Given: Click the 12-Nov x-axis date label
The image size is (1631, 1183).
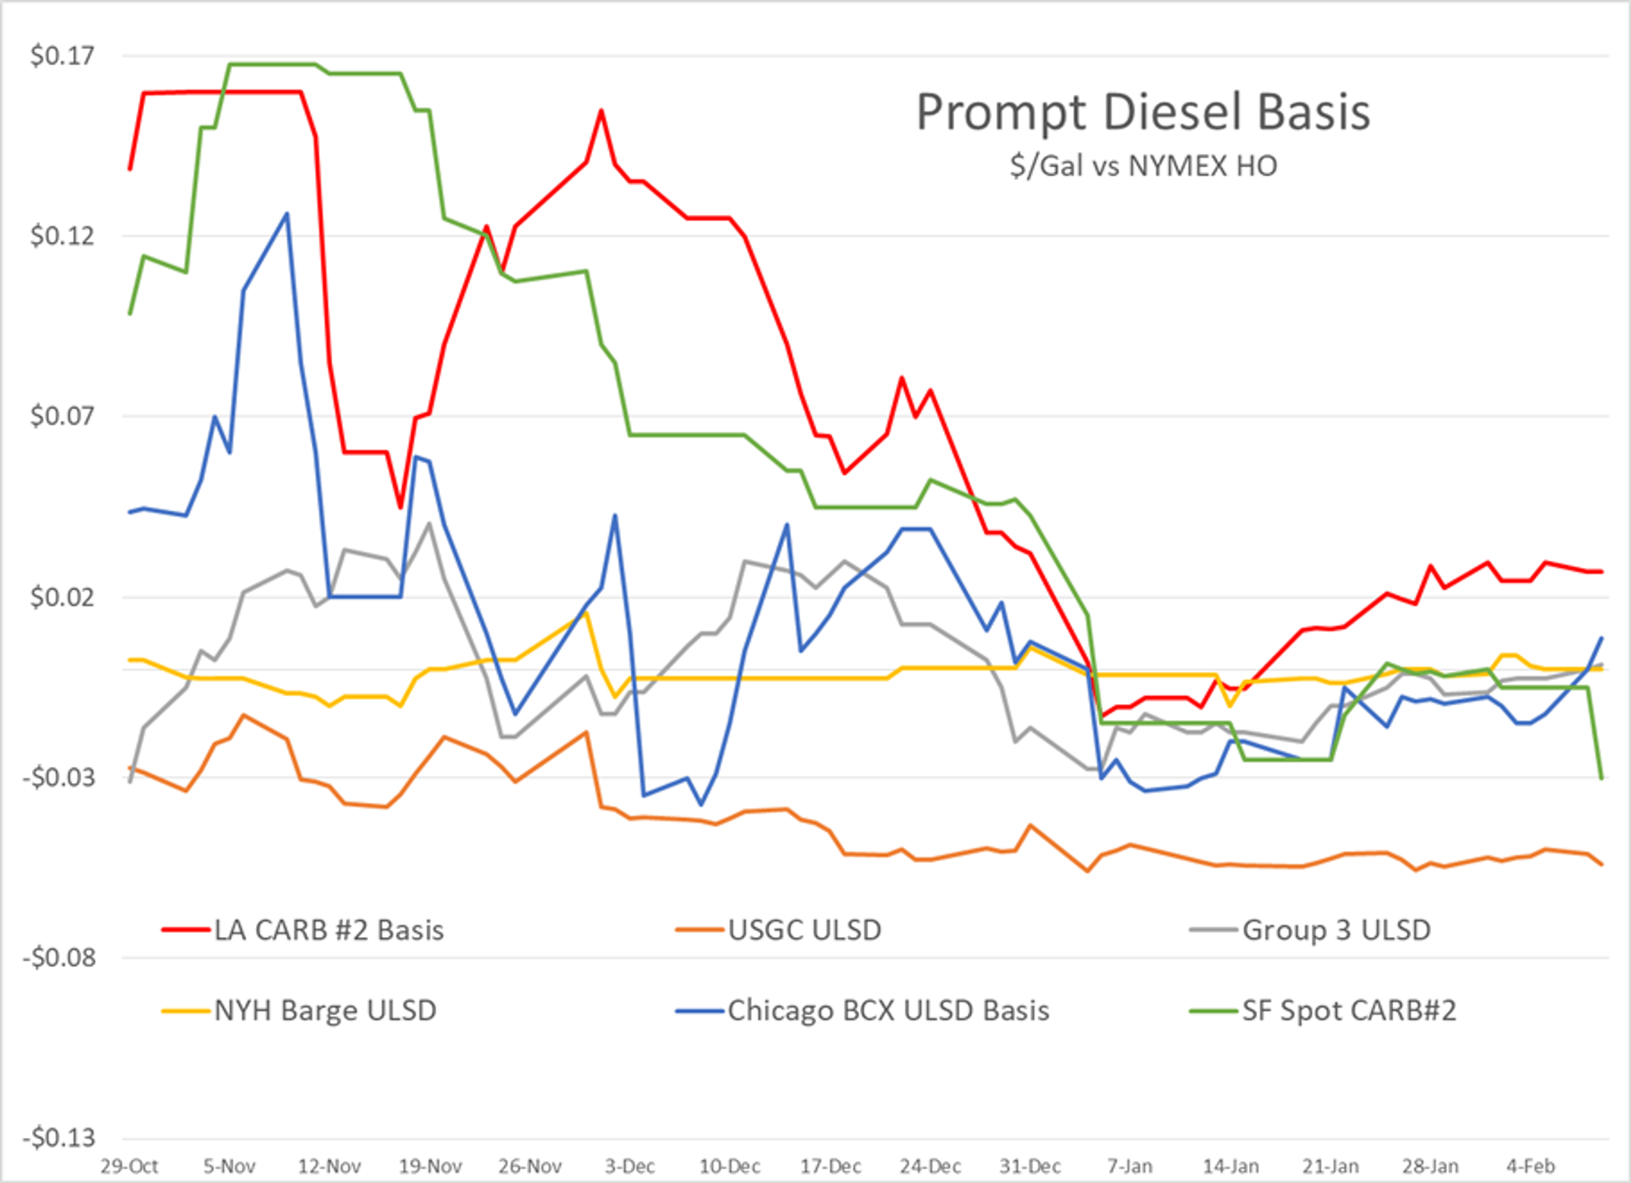Looking at the screenshot, I should coord(329,1166).
